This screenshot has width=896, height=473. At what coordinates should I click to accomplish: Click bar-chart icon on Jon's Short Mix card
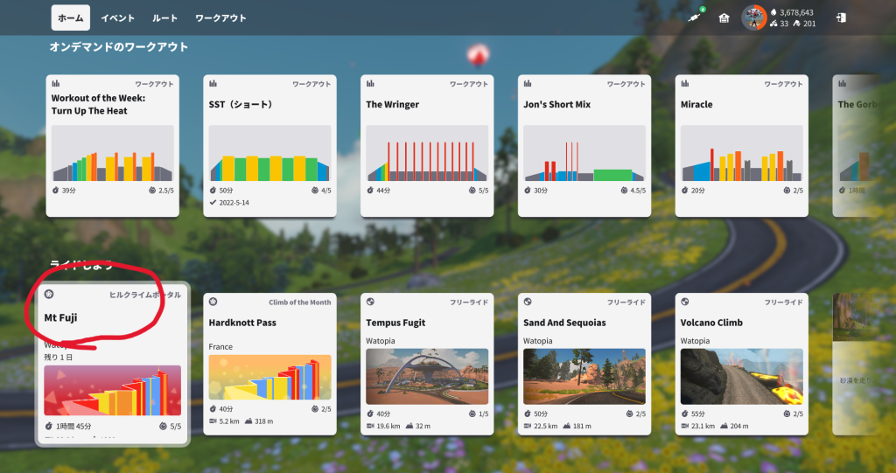pyautogui.click(x=528, y=83)
